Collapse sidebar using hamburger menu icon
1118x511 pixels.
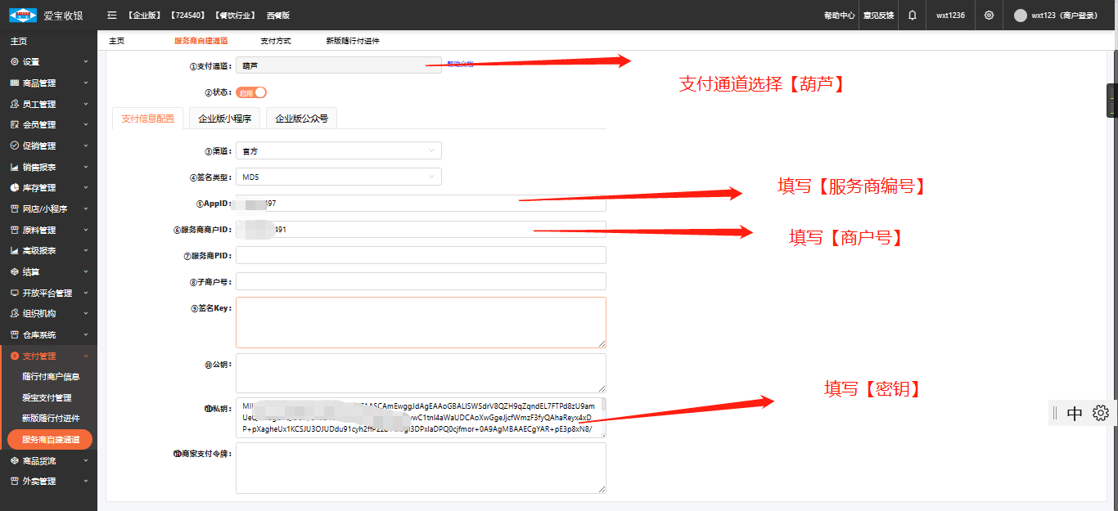coord(112,16)
